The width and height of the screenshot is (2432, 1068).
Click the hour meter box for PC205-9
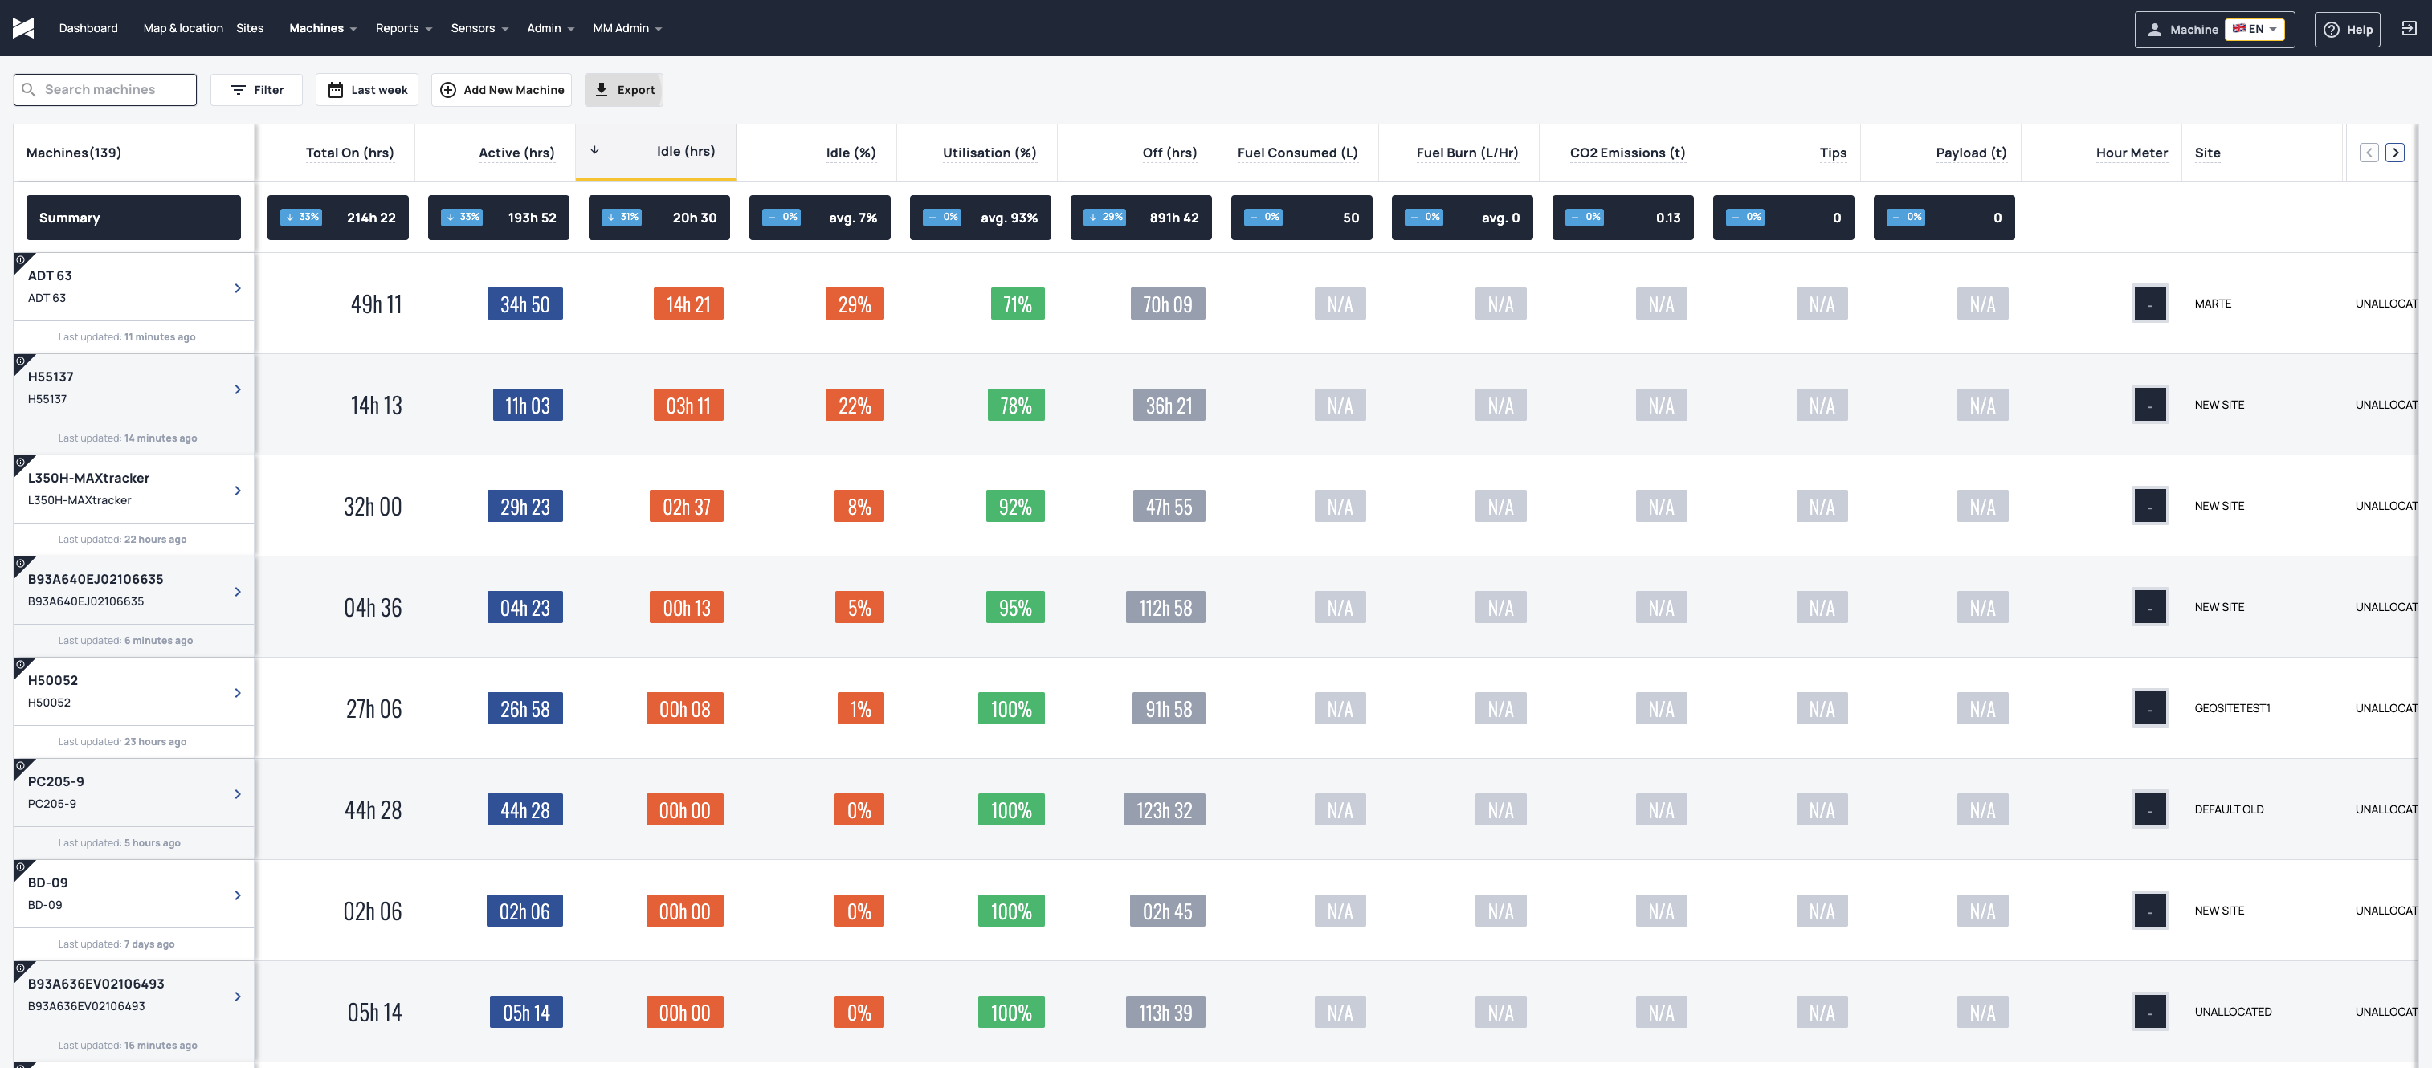[2150, 809]
